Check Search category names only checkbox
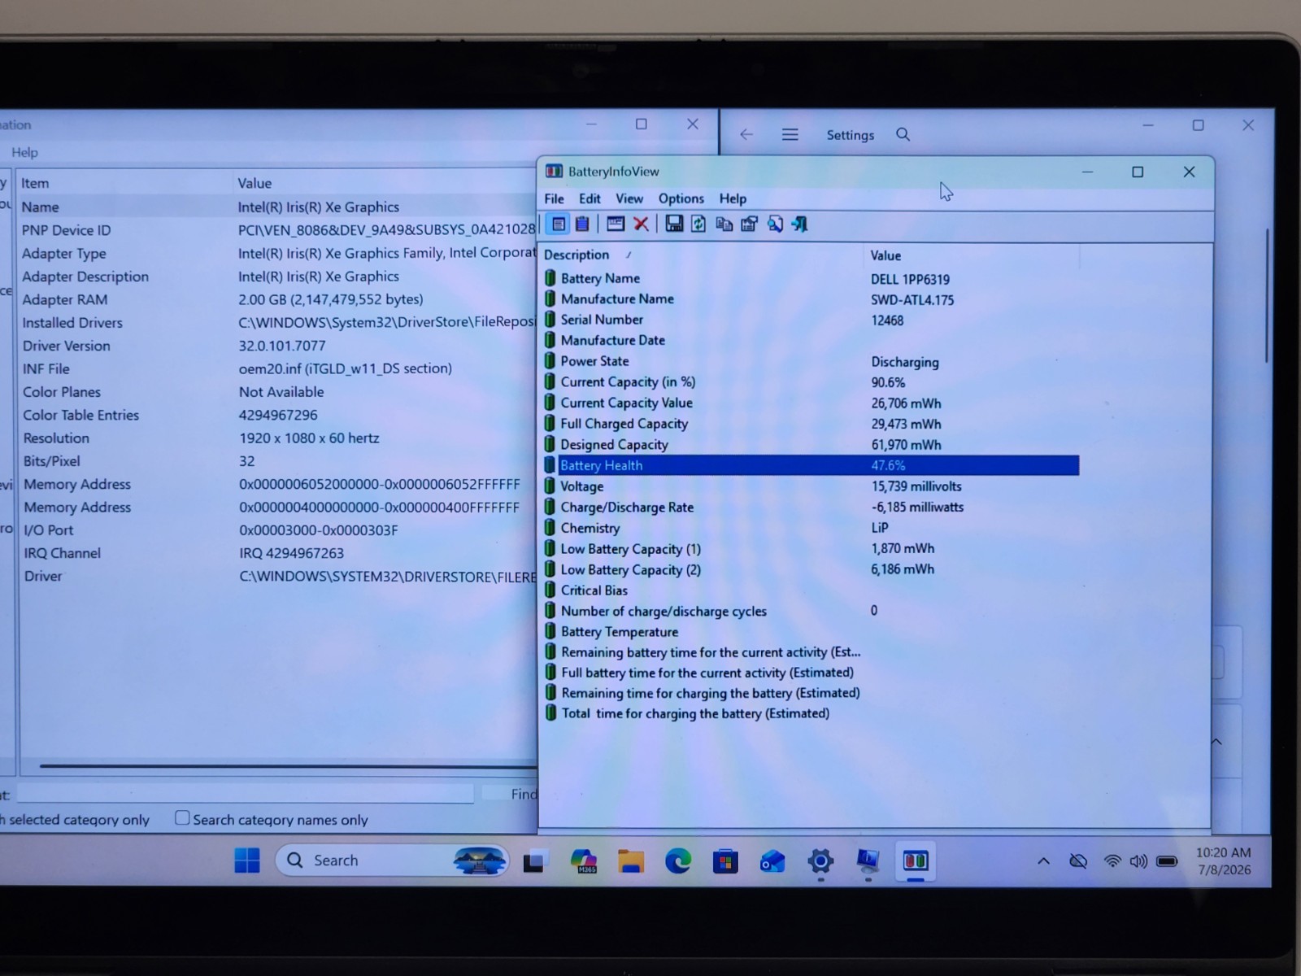This screenshot has width=1301, height=976. (182, 818)
